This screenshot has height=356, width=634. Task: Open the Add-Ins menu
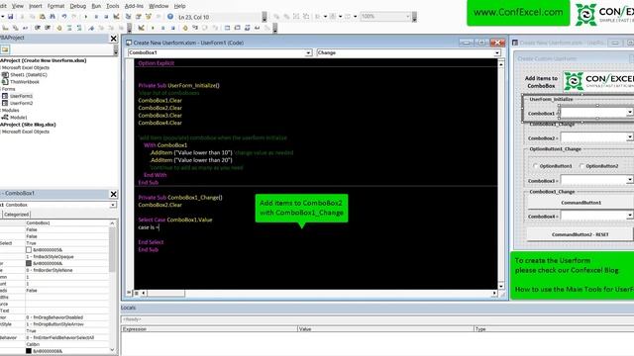134,6
